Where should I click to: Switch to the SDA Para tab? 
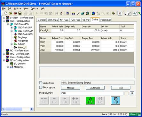(53, 20)
